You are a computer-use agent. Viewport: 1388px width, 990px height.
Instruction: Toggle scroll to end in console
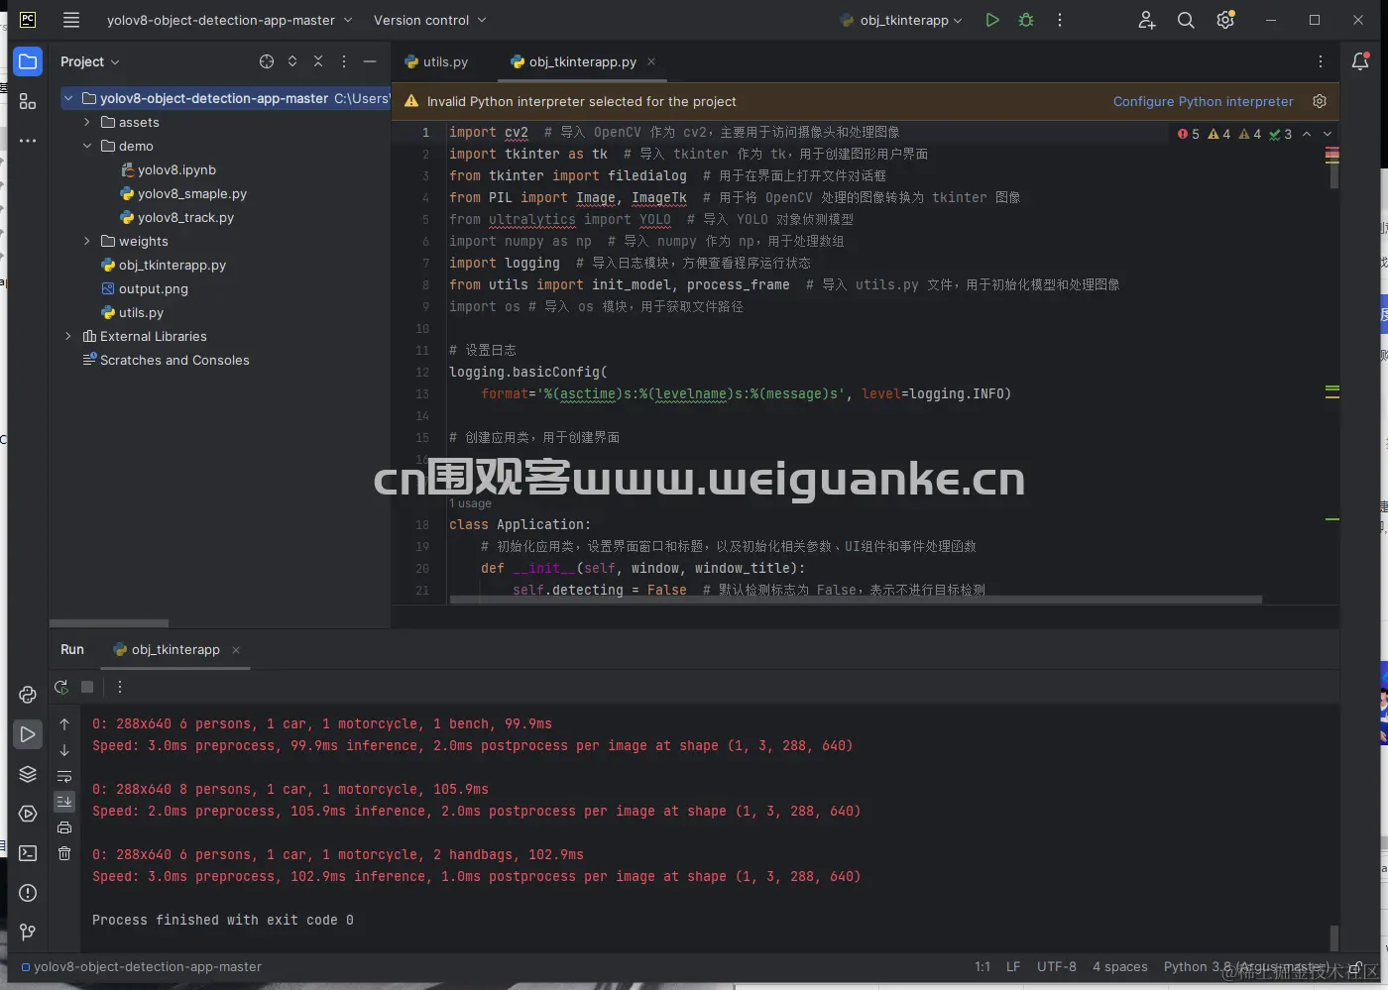64,802
